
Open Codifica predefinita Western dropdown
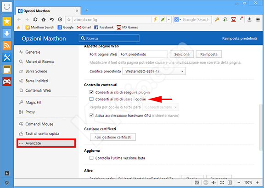tap(154, 71)
